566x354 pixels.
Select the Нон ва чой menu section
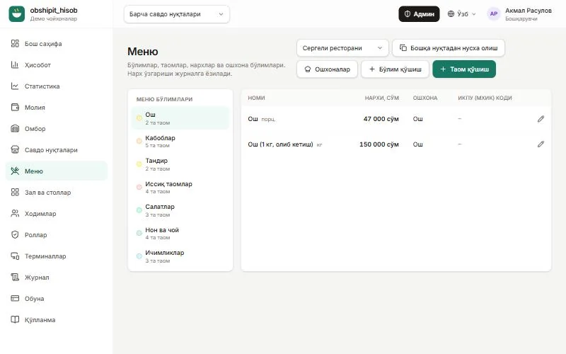tap(180, 234)
